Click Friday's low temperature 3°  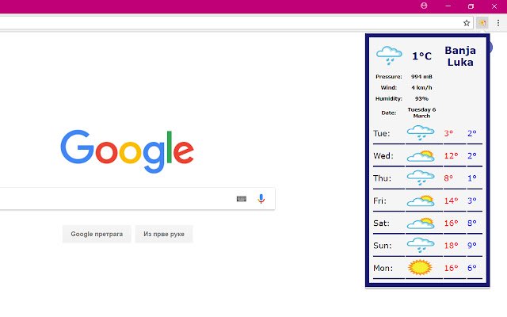(x=472, y=201)
